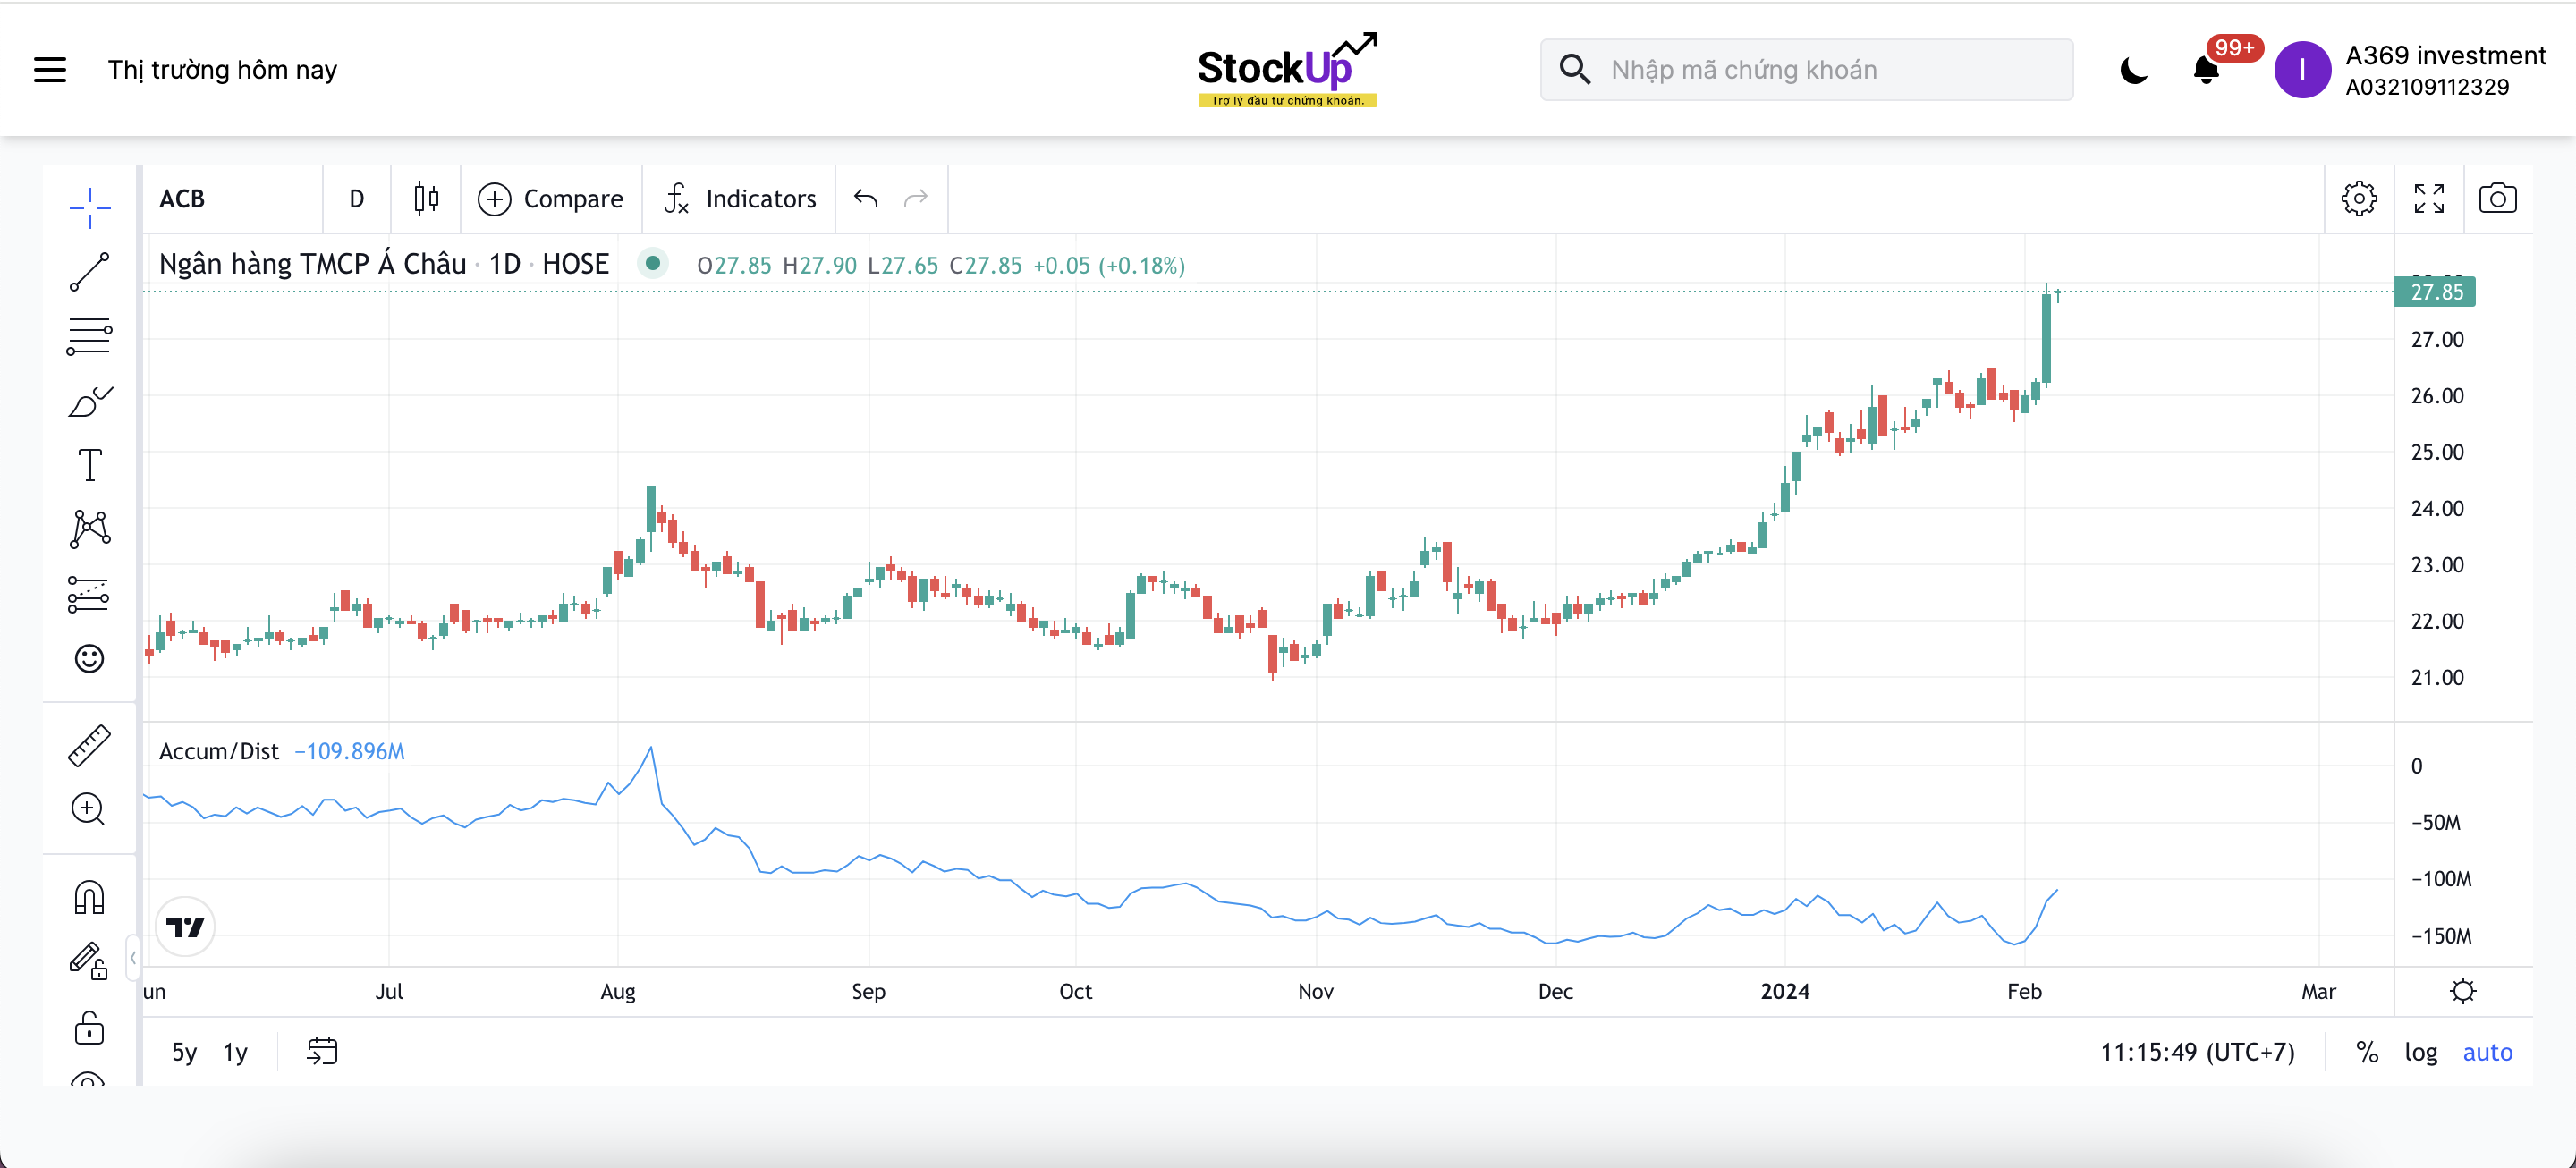This screenshot has width=2576, height=1168.
Task: Select the crosshair cursor tool
Action: 90,207
